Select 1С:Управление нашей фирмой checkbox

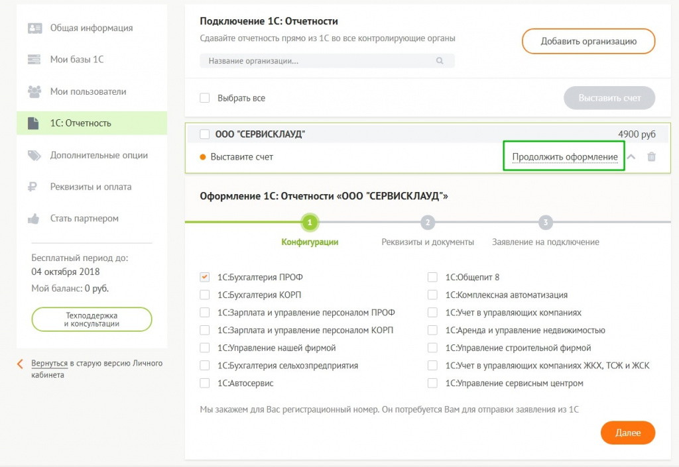(205, 348)
